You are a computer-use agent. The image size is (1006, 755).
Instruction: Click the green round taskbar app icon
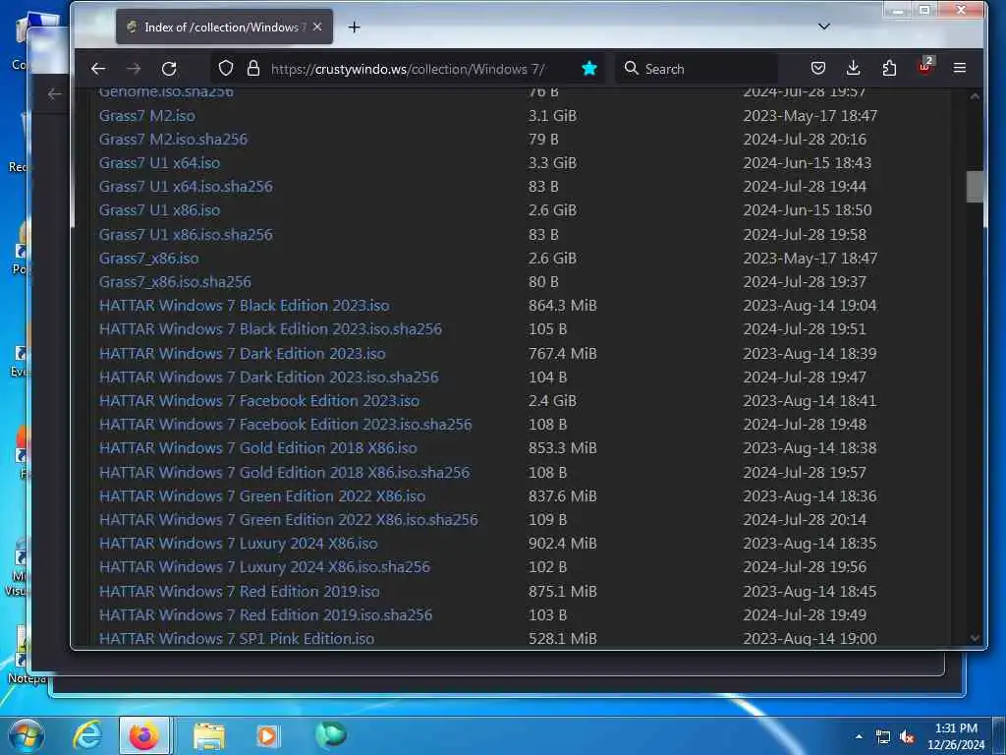[x=330, y=735]
